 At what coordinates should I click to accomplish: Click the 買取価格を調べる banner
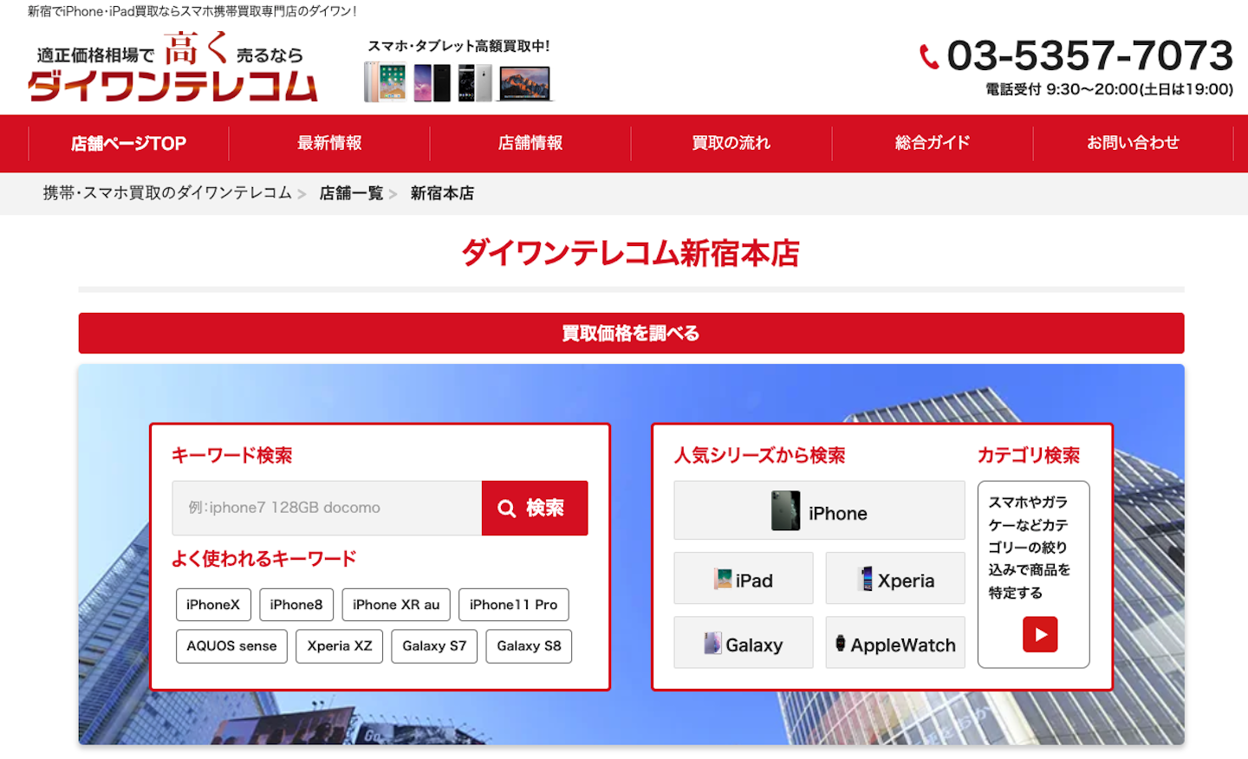pos(630,333)
